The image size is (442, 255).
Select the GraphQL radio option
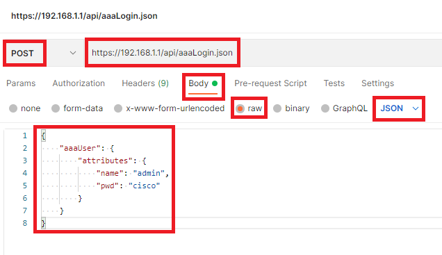tap(325, 108)
